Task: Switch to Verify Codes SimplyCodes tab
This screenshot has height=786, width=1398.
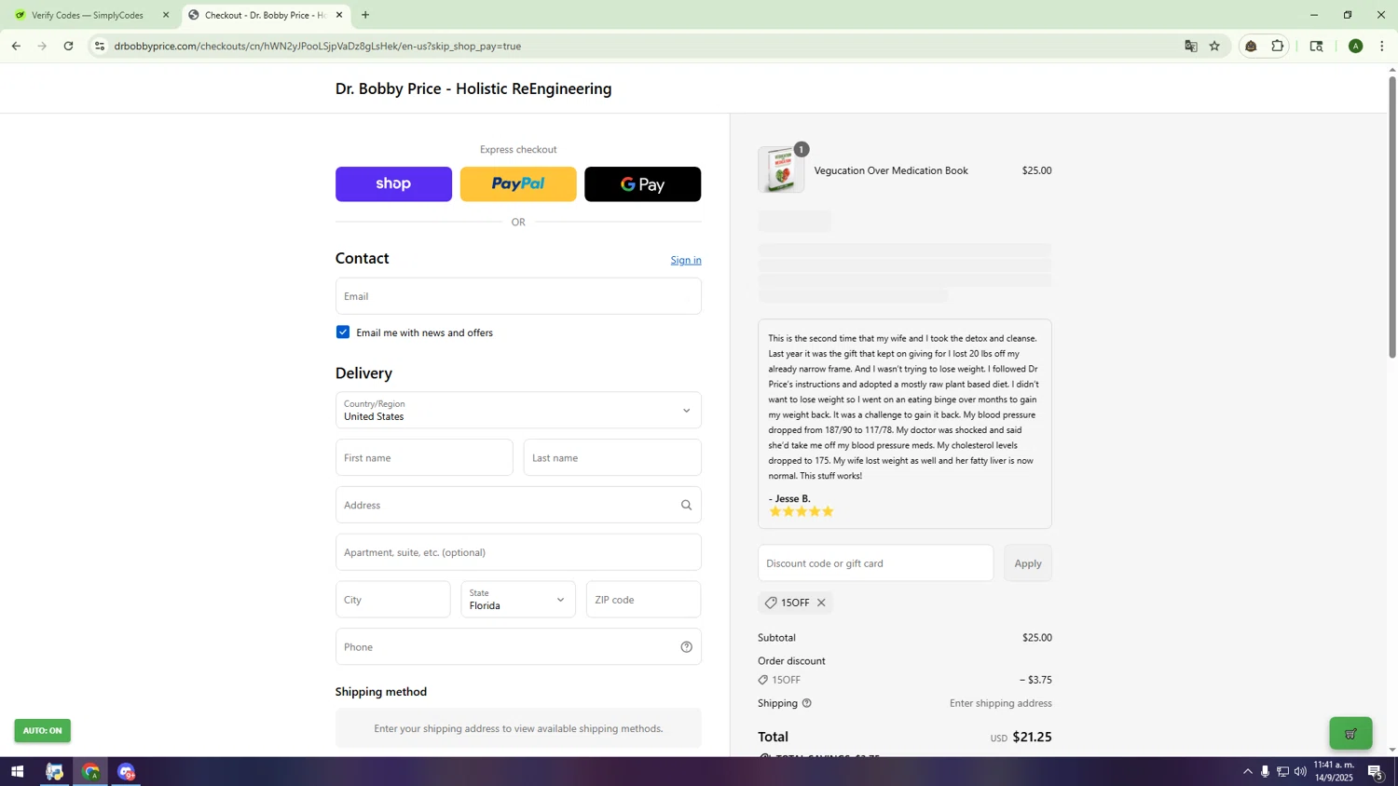Action: coord(89,15)
